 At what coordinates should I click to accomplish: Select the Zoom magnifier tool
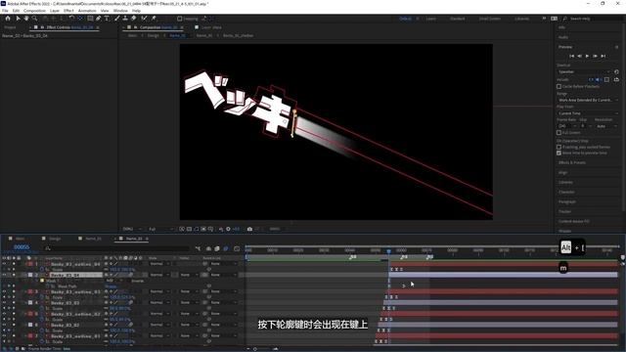[x=35, y=19]
